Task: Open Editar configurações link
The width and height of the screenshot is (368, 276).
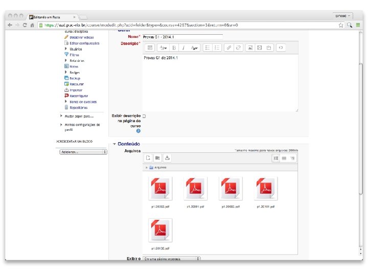Action: 84,43
